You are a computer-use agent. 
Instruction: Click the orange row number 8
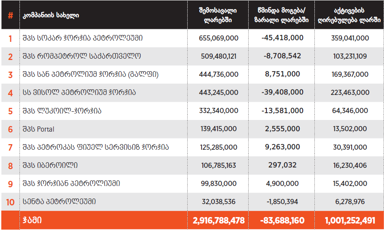pos(10,166)
